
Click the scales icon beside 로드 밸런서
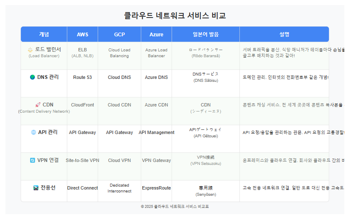click(30, 50)
